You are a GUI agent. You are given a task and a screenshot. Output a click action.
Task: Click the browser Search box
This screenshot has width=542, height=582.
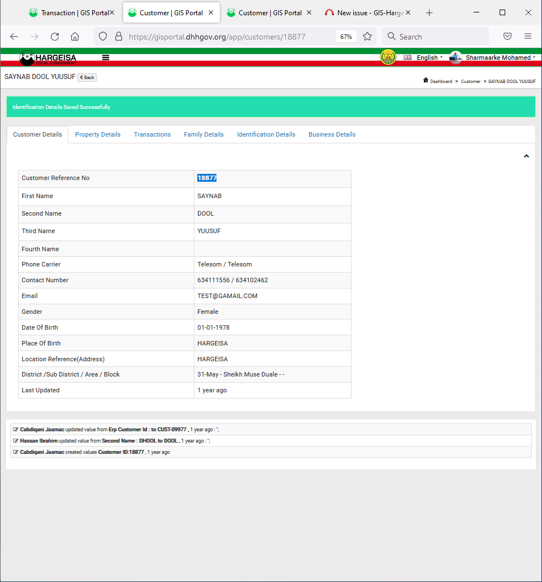[435, 36]
